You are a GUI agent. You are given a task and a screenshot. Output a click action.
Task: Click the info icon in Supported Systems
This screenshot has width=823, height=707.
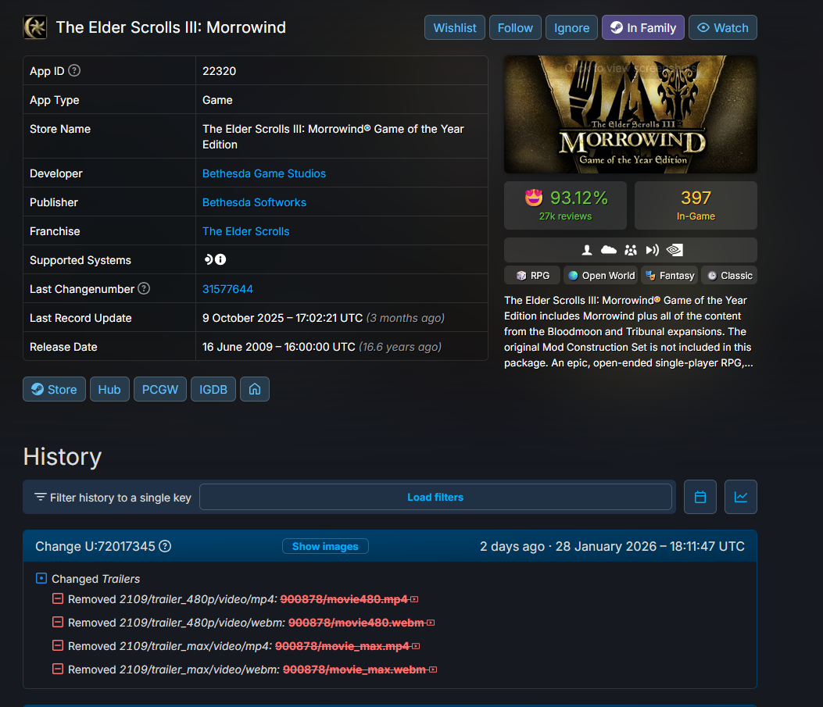coord(220,259)
